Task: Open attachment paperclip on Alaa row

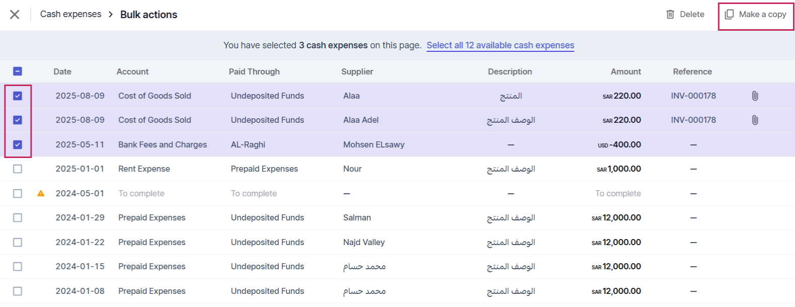Action: point(755,96)
